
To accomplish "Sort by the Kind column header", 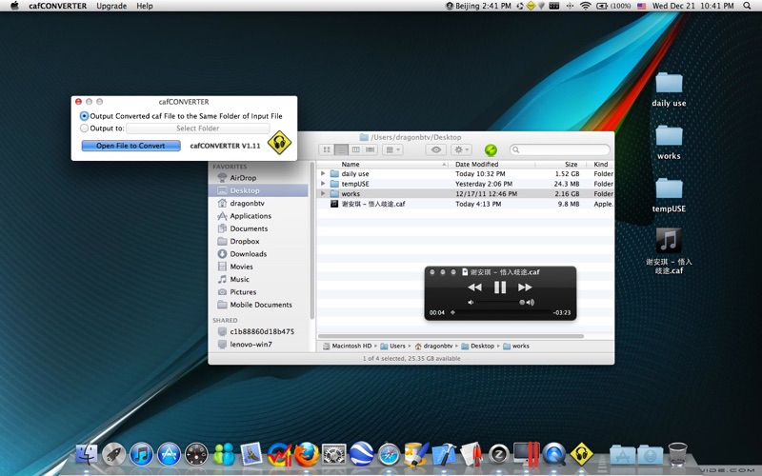I will 601,164.
